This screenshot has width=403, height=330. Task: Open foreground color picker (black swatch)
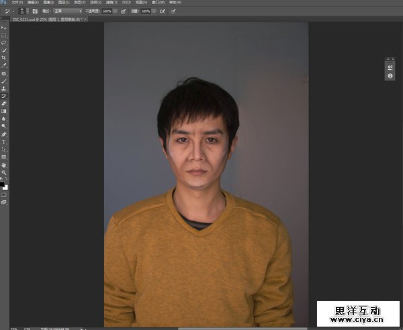(2, 184)
